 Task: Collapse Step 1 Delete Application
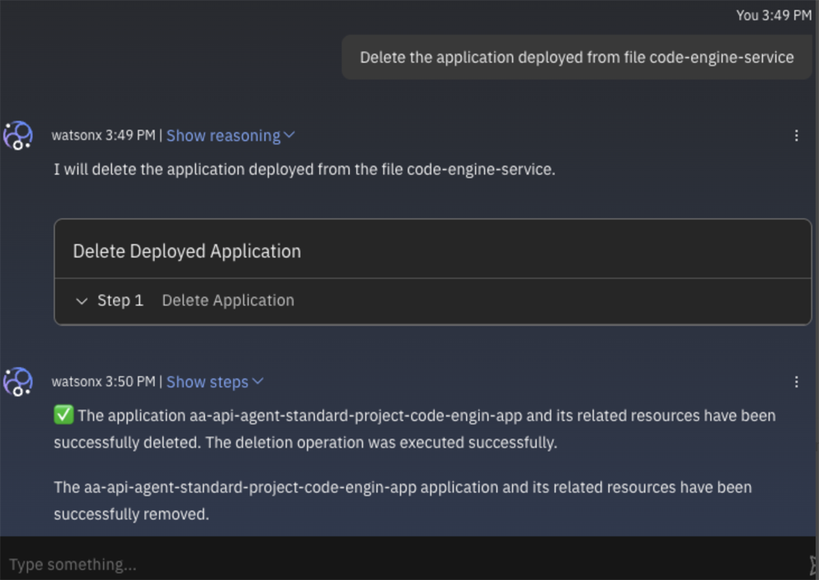(x=81, y=301)
